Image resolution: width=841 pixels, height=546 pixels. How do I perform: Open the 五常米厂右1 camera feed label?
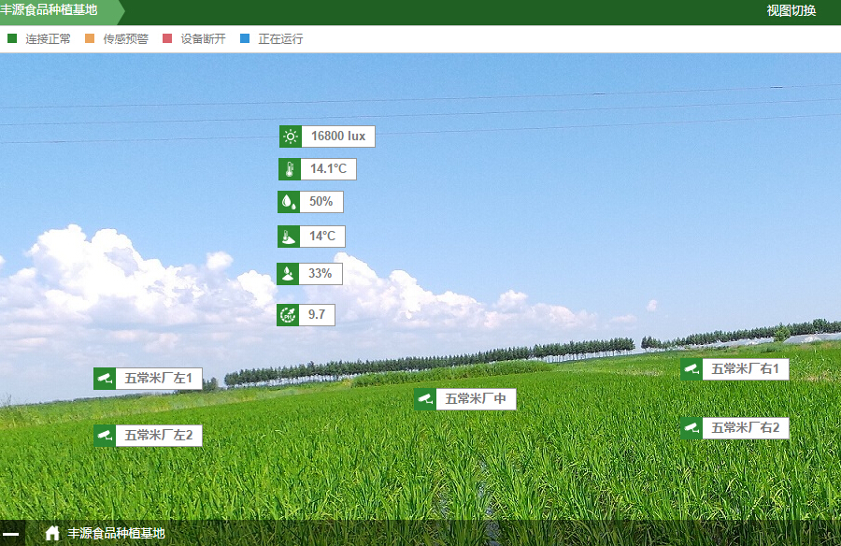tap(745, 369)
